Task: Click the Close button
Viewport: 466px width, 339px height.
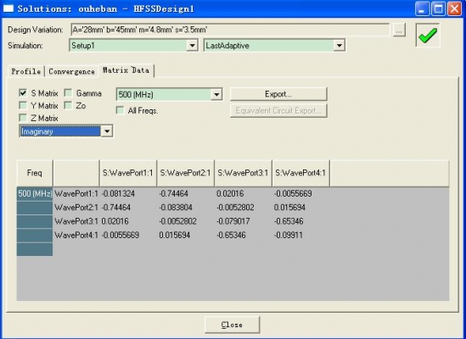Action: [x=232, y=325]
